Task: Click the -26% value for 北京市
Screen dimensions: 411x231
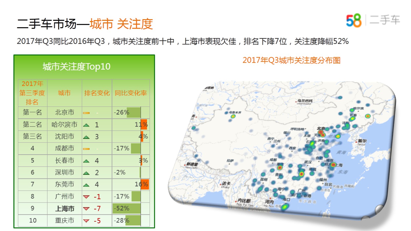Action: pos(122,112)
